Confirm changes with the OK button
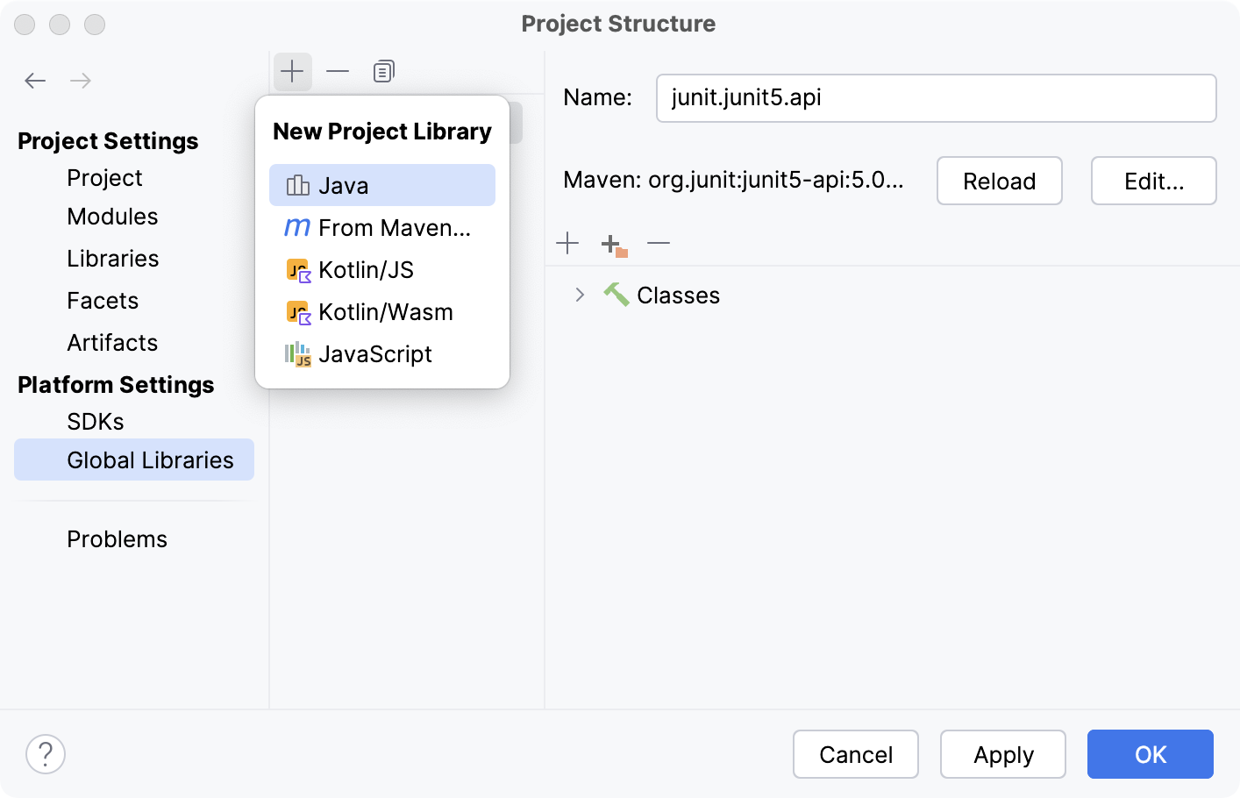Image resolution: width=1240 pixels, height=798 pixels. [x=1150, y=754]
